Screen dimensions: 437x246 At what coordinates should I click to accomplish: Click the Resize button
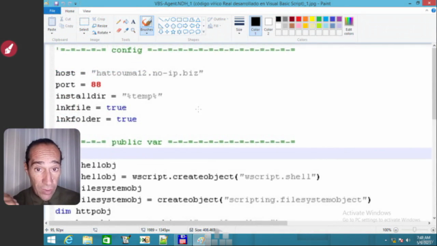100,26
